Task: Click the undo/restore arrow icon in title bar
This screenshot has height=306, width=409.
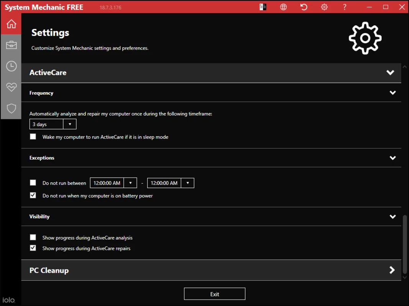Action: [x=304, y=7]
